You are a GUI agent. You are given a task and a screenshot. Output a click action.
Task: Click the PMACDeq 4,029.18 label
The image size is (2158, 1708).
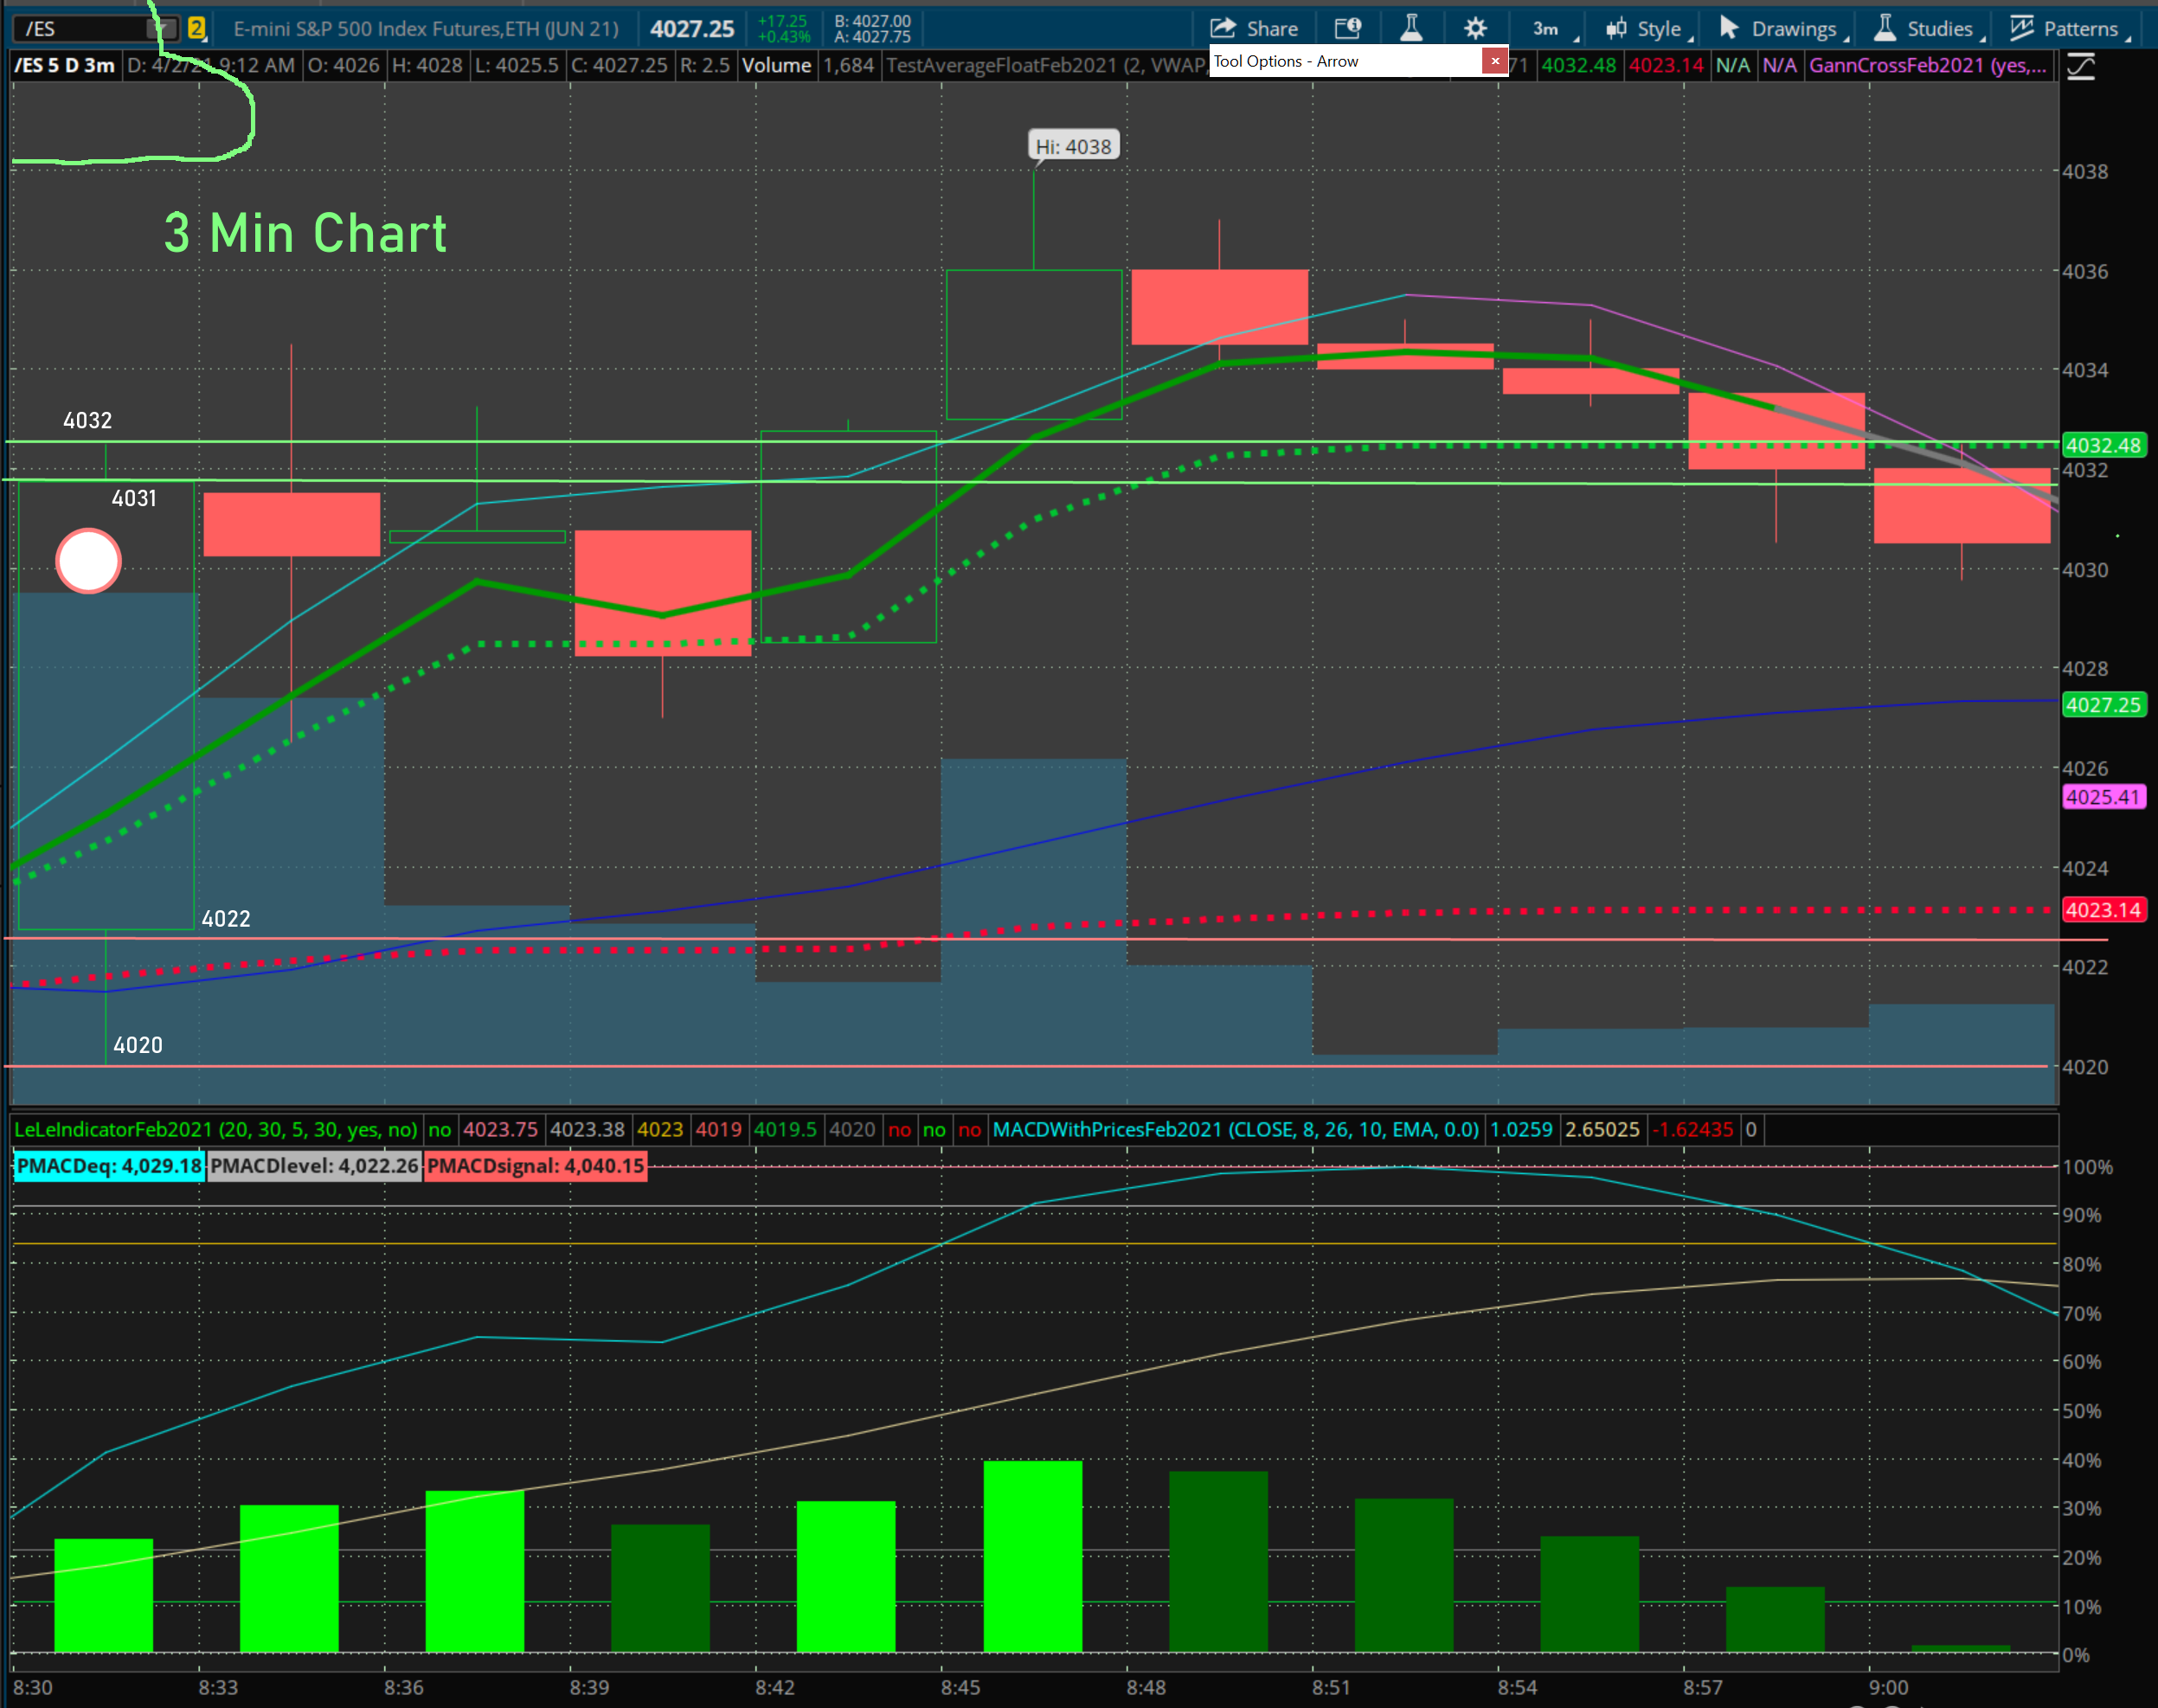(109, 1166)
